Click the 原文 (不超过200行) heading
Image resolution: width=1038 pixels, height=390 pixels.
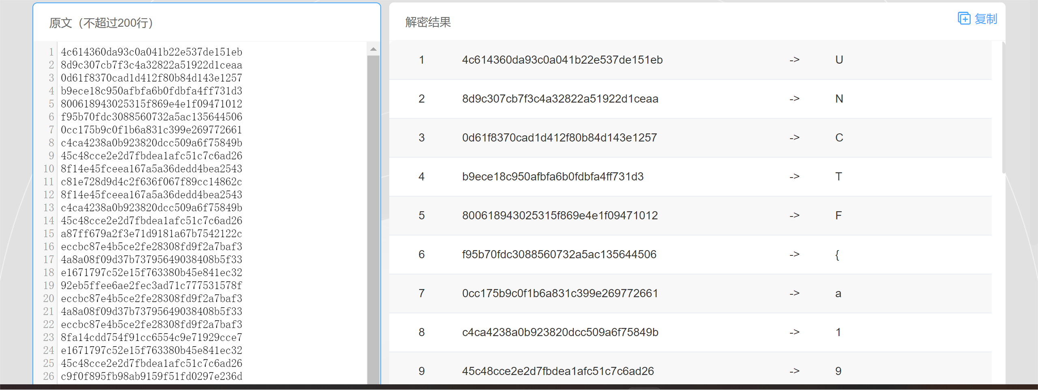coord(101,23)
